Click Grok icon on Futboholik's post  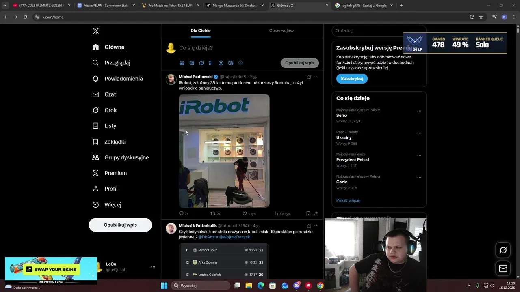(309, 226)
